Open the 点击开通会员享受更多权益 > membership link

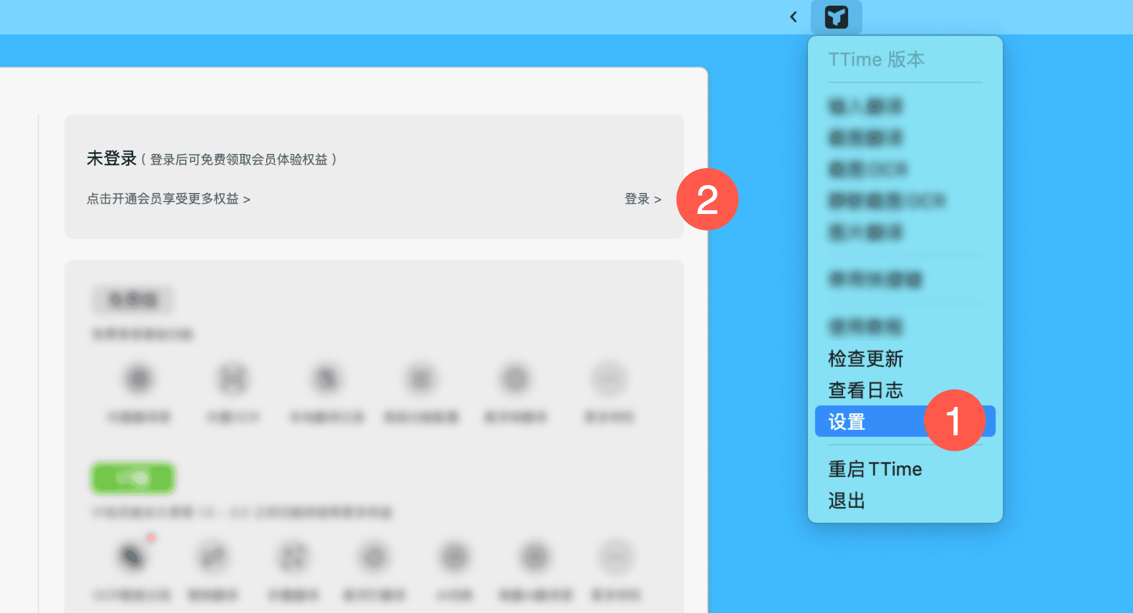point(168,199)
